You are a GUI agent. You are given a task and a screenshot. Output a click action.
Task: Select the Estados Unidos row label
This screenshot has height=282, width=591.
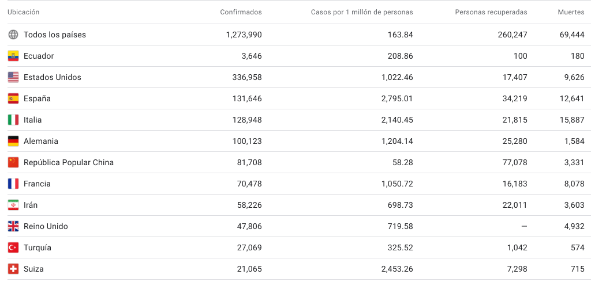[x=53, y=77]
